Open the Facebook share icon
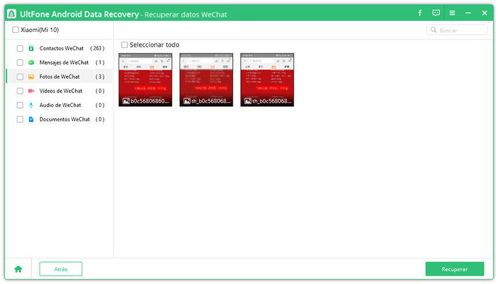The image size is (498, 284). [420, 13]
